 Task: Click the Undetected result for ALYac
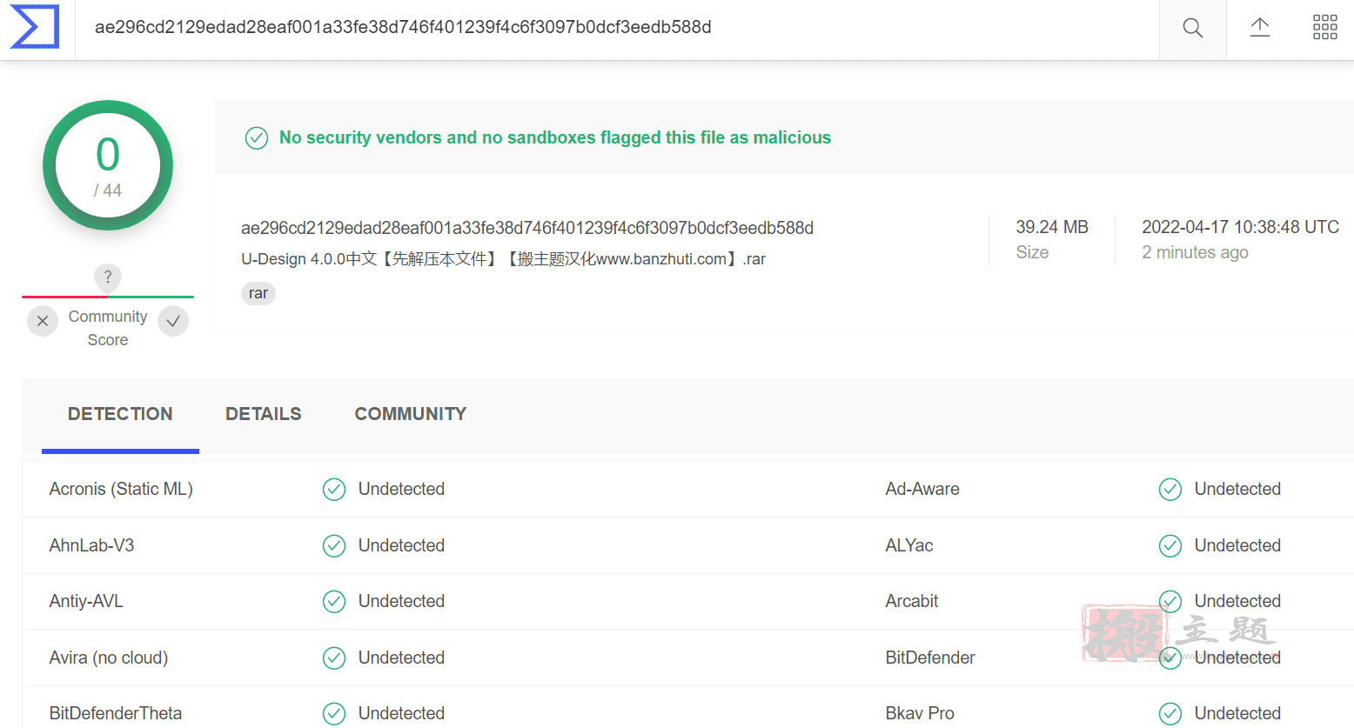[1237, 545]
